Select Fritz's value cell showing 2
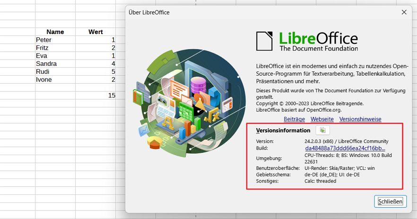 [96, 48]
